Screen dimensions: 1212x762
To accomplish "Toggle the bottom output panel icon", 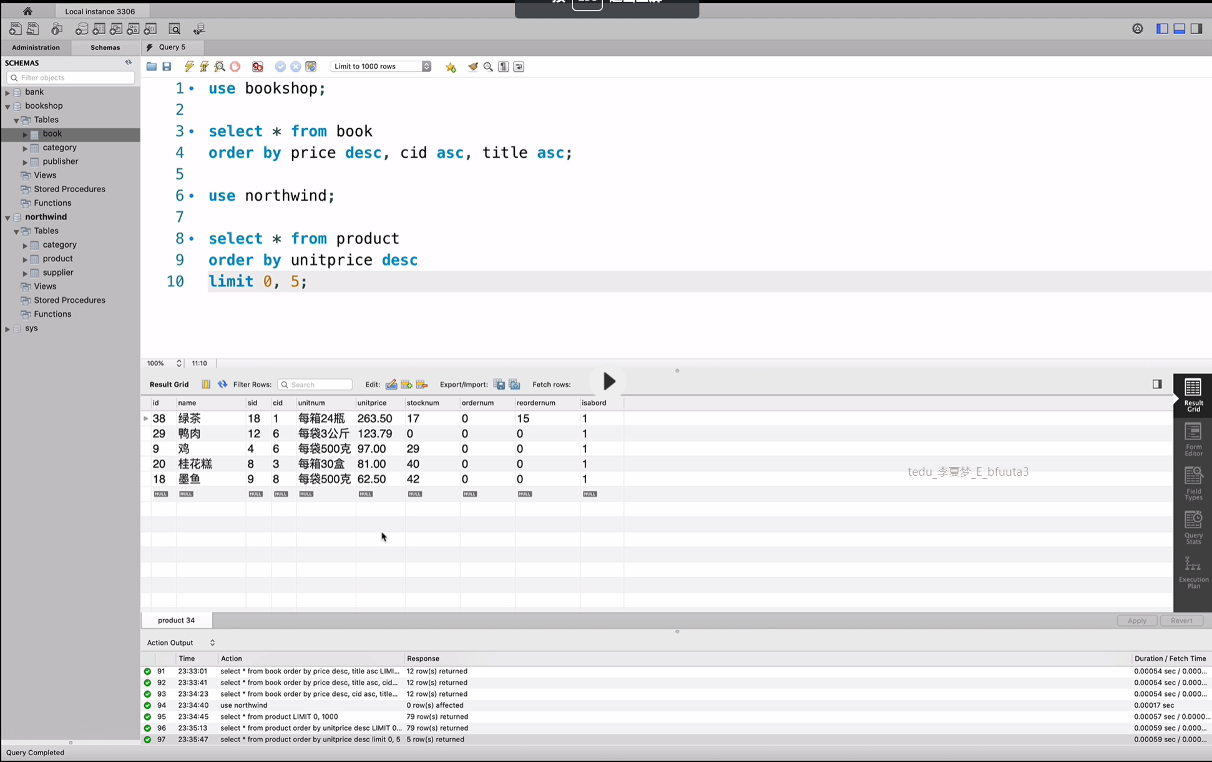I will pyautogui.click(x=1180, y=29).
